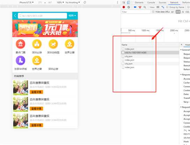Open the iPhone 6/7/8 device dropdown
Image resolution: width=190 pixels, height=145 pixels.
(x=27, y=2)
